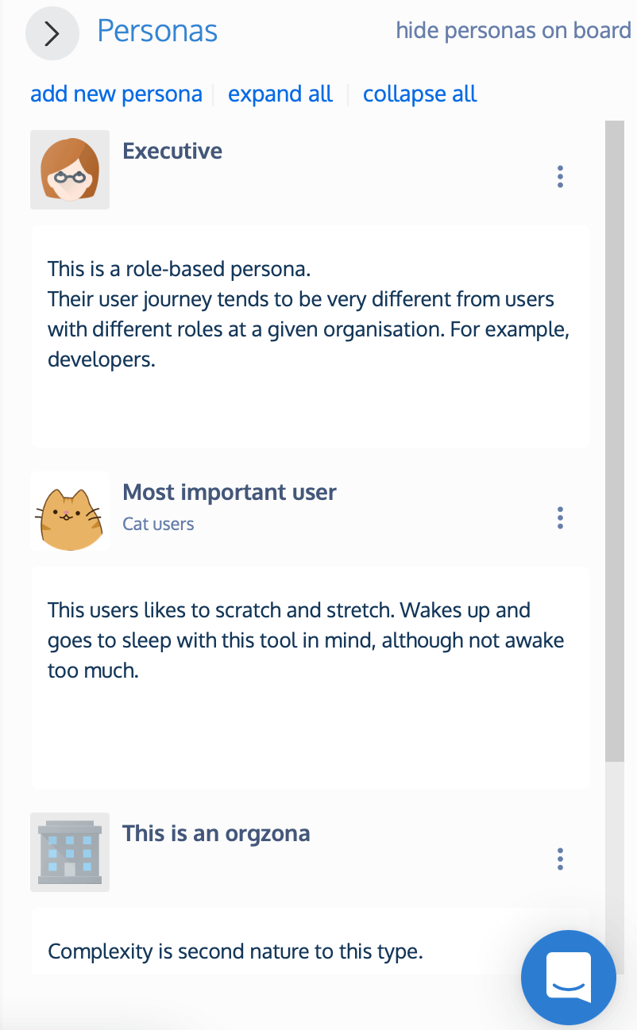
Task: Hide personas on board
Action: point(513,30)
